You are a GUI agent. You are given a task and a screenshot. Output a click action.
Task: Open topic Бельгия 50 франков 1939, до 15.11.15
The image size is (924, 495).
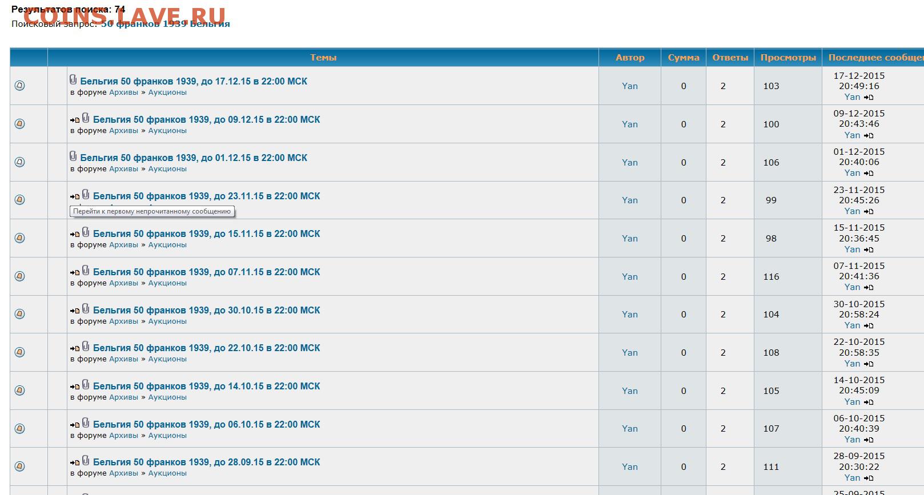tap(207, 234)
